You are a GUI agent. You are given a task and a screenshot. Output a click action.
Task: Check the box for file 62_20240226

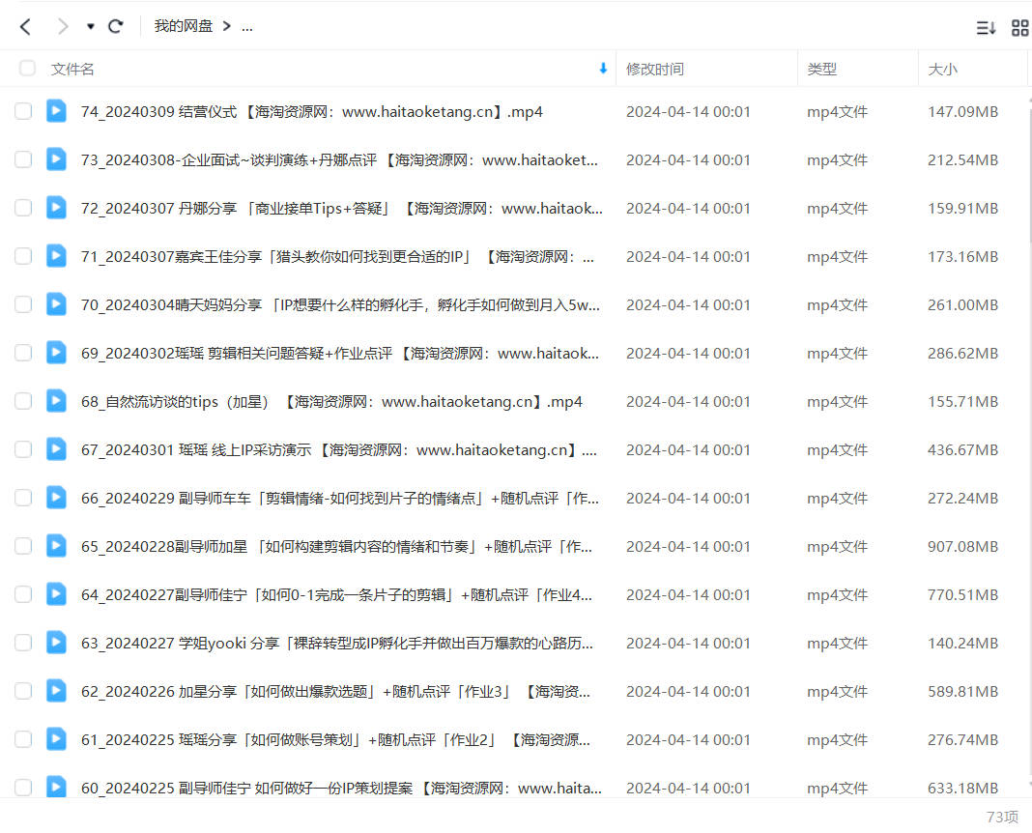pos(23,691)
